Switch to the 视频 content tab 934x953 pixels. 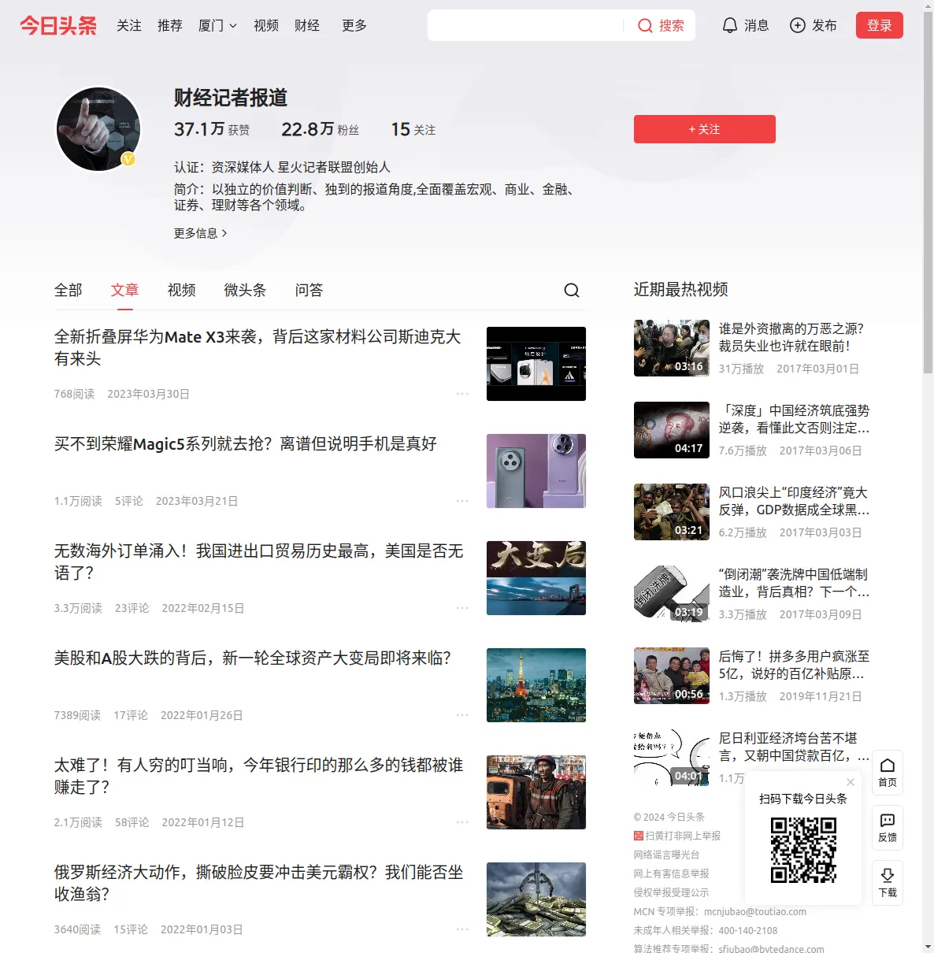click(x=182, y=291)
